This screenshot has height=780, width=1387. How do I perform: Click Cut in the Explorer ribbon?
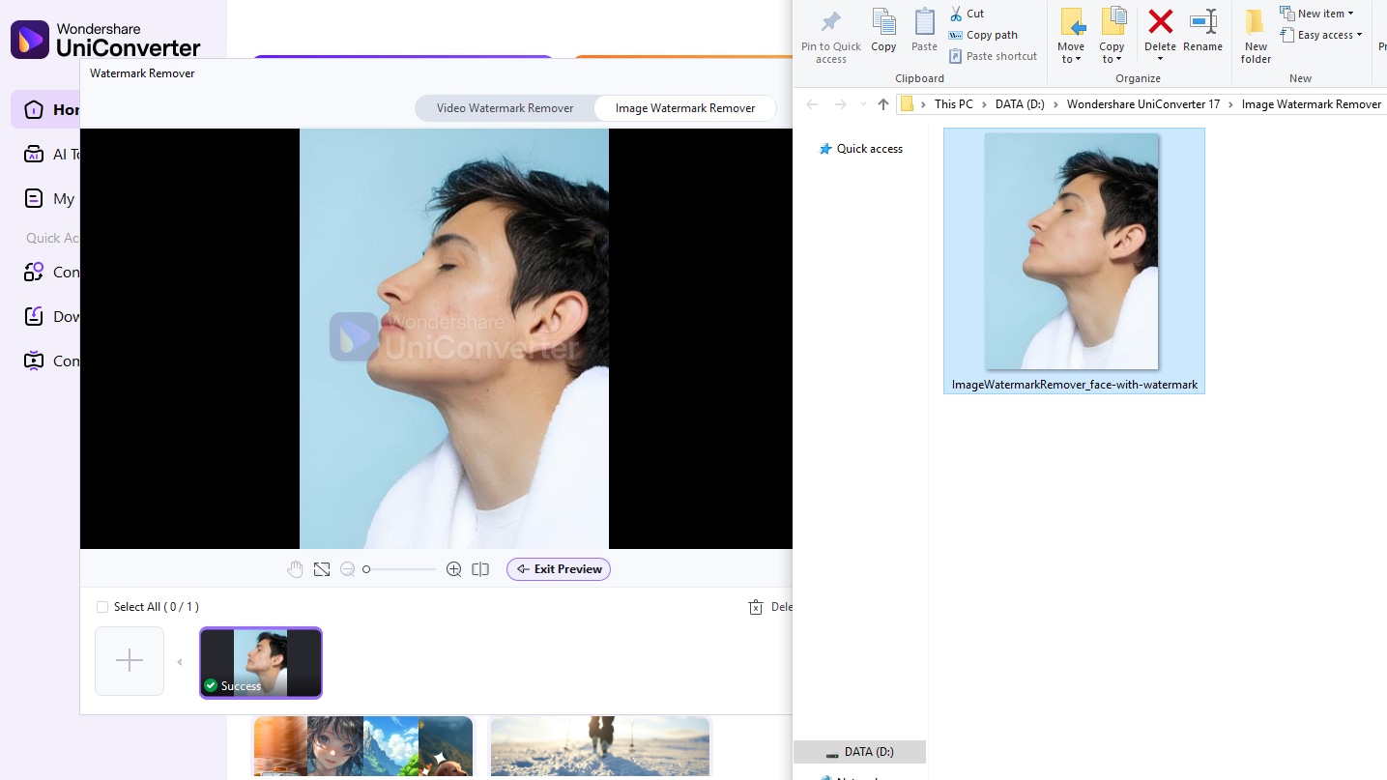coord(967,14)
